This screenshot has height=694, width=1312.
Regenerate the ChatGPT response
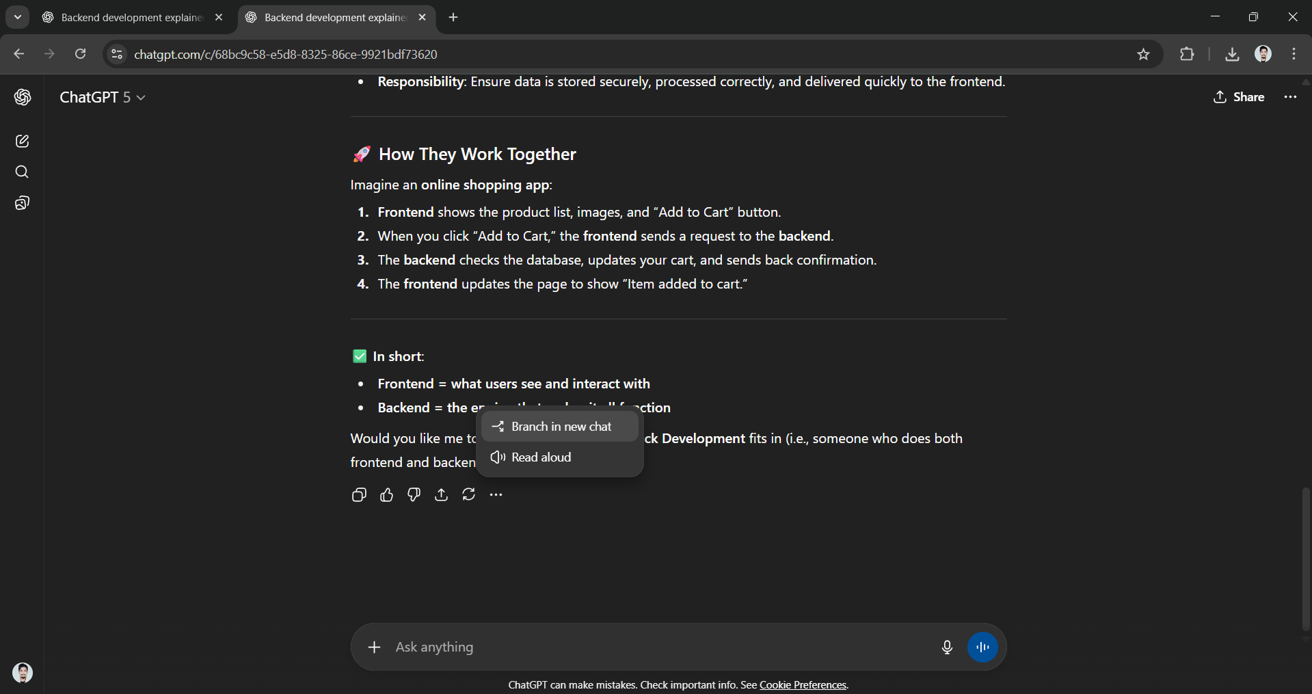click(x=469, y=494)
